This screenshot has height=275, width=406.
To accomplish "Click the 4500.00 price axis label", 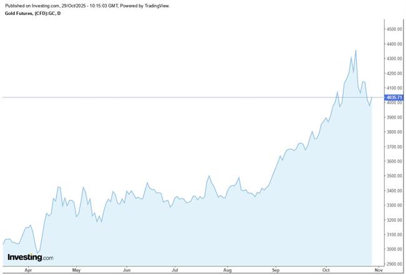I will click(394, 29).
